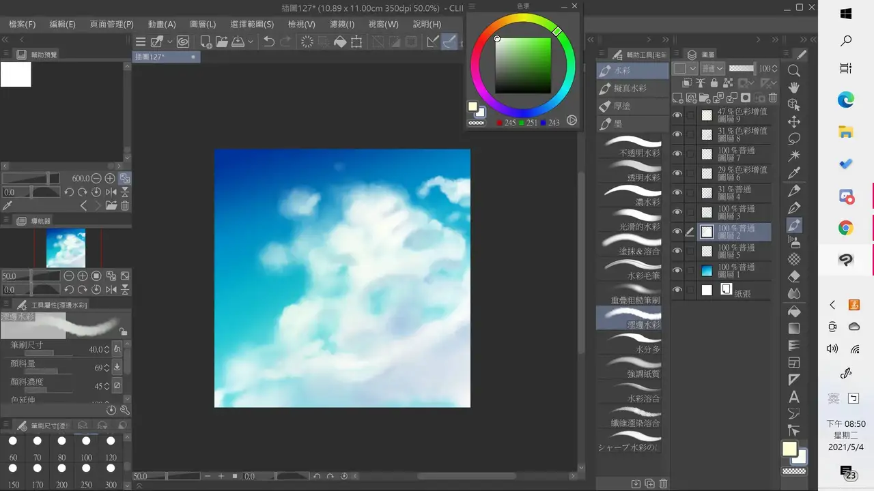Toggle visibility of 圖層 1 gradient layer
The width and height of the screenshot is (874, 491).
677,271
